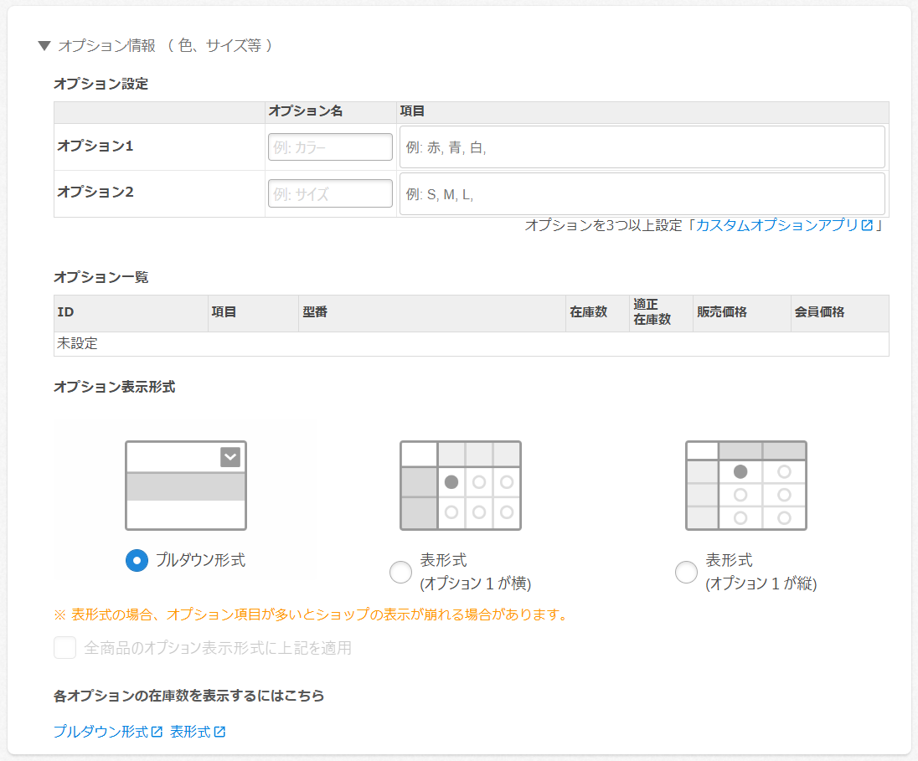Screen dimensions: 918x761
Task: Click the オプション1 項目 text field
Action: [642, 147]
